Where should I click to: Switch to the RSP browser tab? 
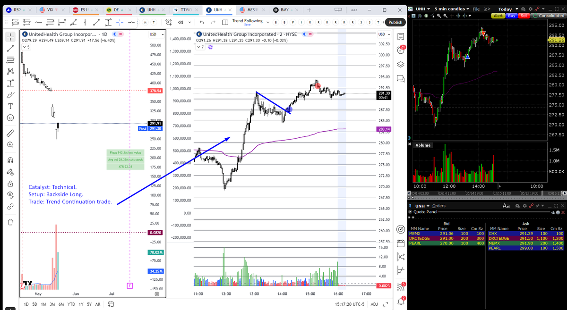coord(17,9)
